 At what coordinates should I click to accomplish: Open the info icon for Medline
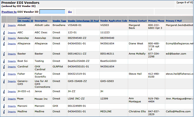(x=4, y=112)
